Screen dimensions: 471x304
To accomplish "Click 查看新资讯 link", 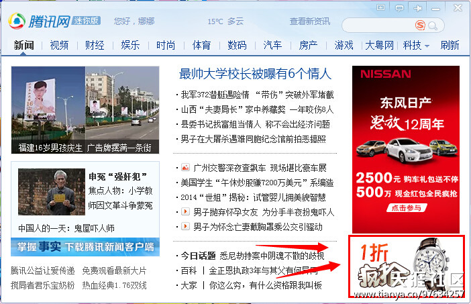I will coord(310,21).
